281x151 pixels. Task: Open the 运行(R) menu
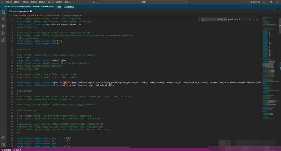[x=51, y=2]
